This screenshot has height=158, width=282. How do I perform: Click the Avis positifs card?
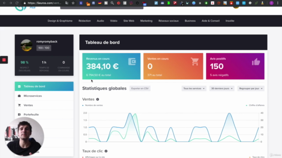pos(235,66)
